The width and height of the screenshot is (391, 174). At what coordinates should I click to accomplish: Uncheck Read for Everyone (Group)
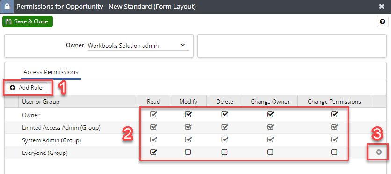(153, 152)
